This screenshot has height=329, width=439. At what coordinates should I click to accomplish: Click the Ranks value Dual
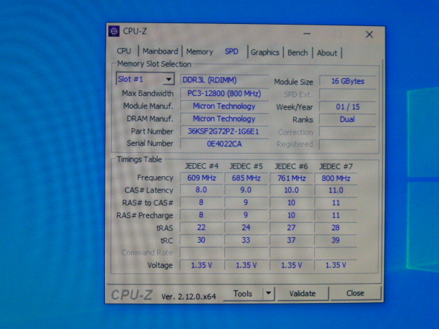[348, 119]
